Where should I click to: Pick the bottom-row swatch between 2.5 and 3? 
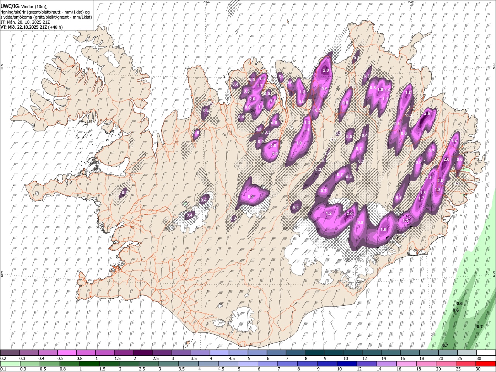coord(148,364)
